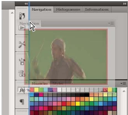This screenshot has height=115, width=128.
Task: Pick the mustard-olive swatch in the dark-tones row
Action: 64,108
